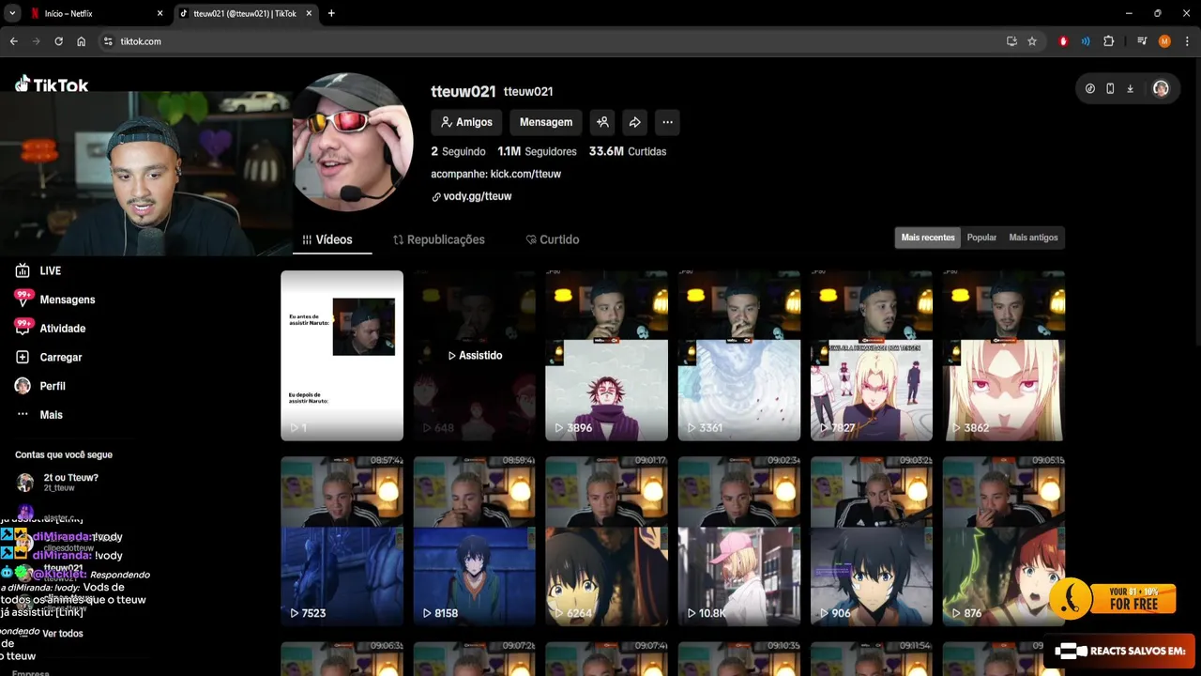Click the blue sound waves extension icon
The width and height of the screenshot is (1201, 676).
click(1086, 41)
